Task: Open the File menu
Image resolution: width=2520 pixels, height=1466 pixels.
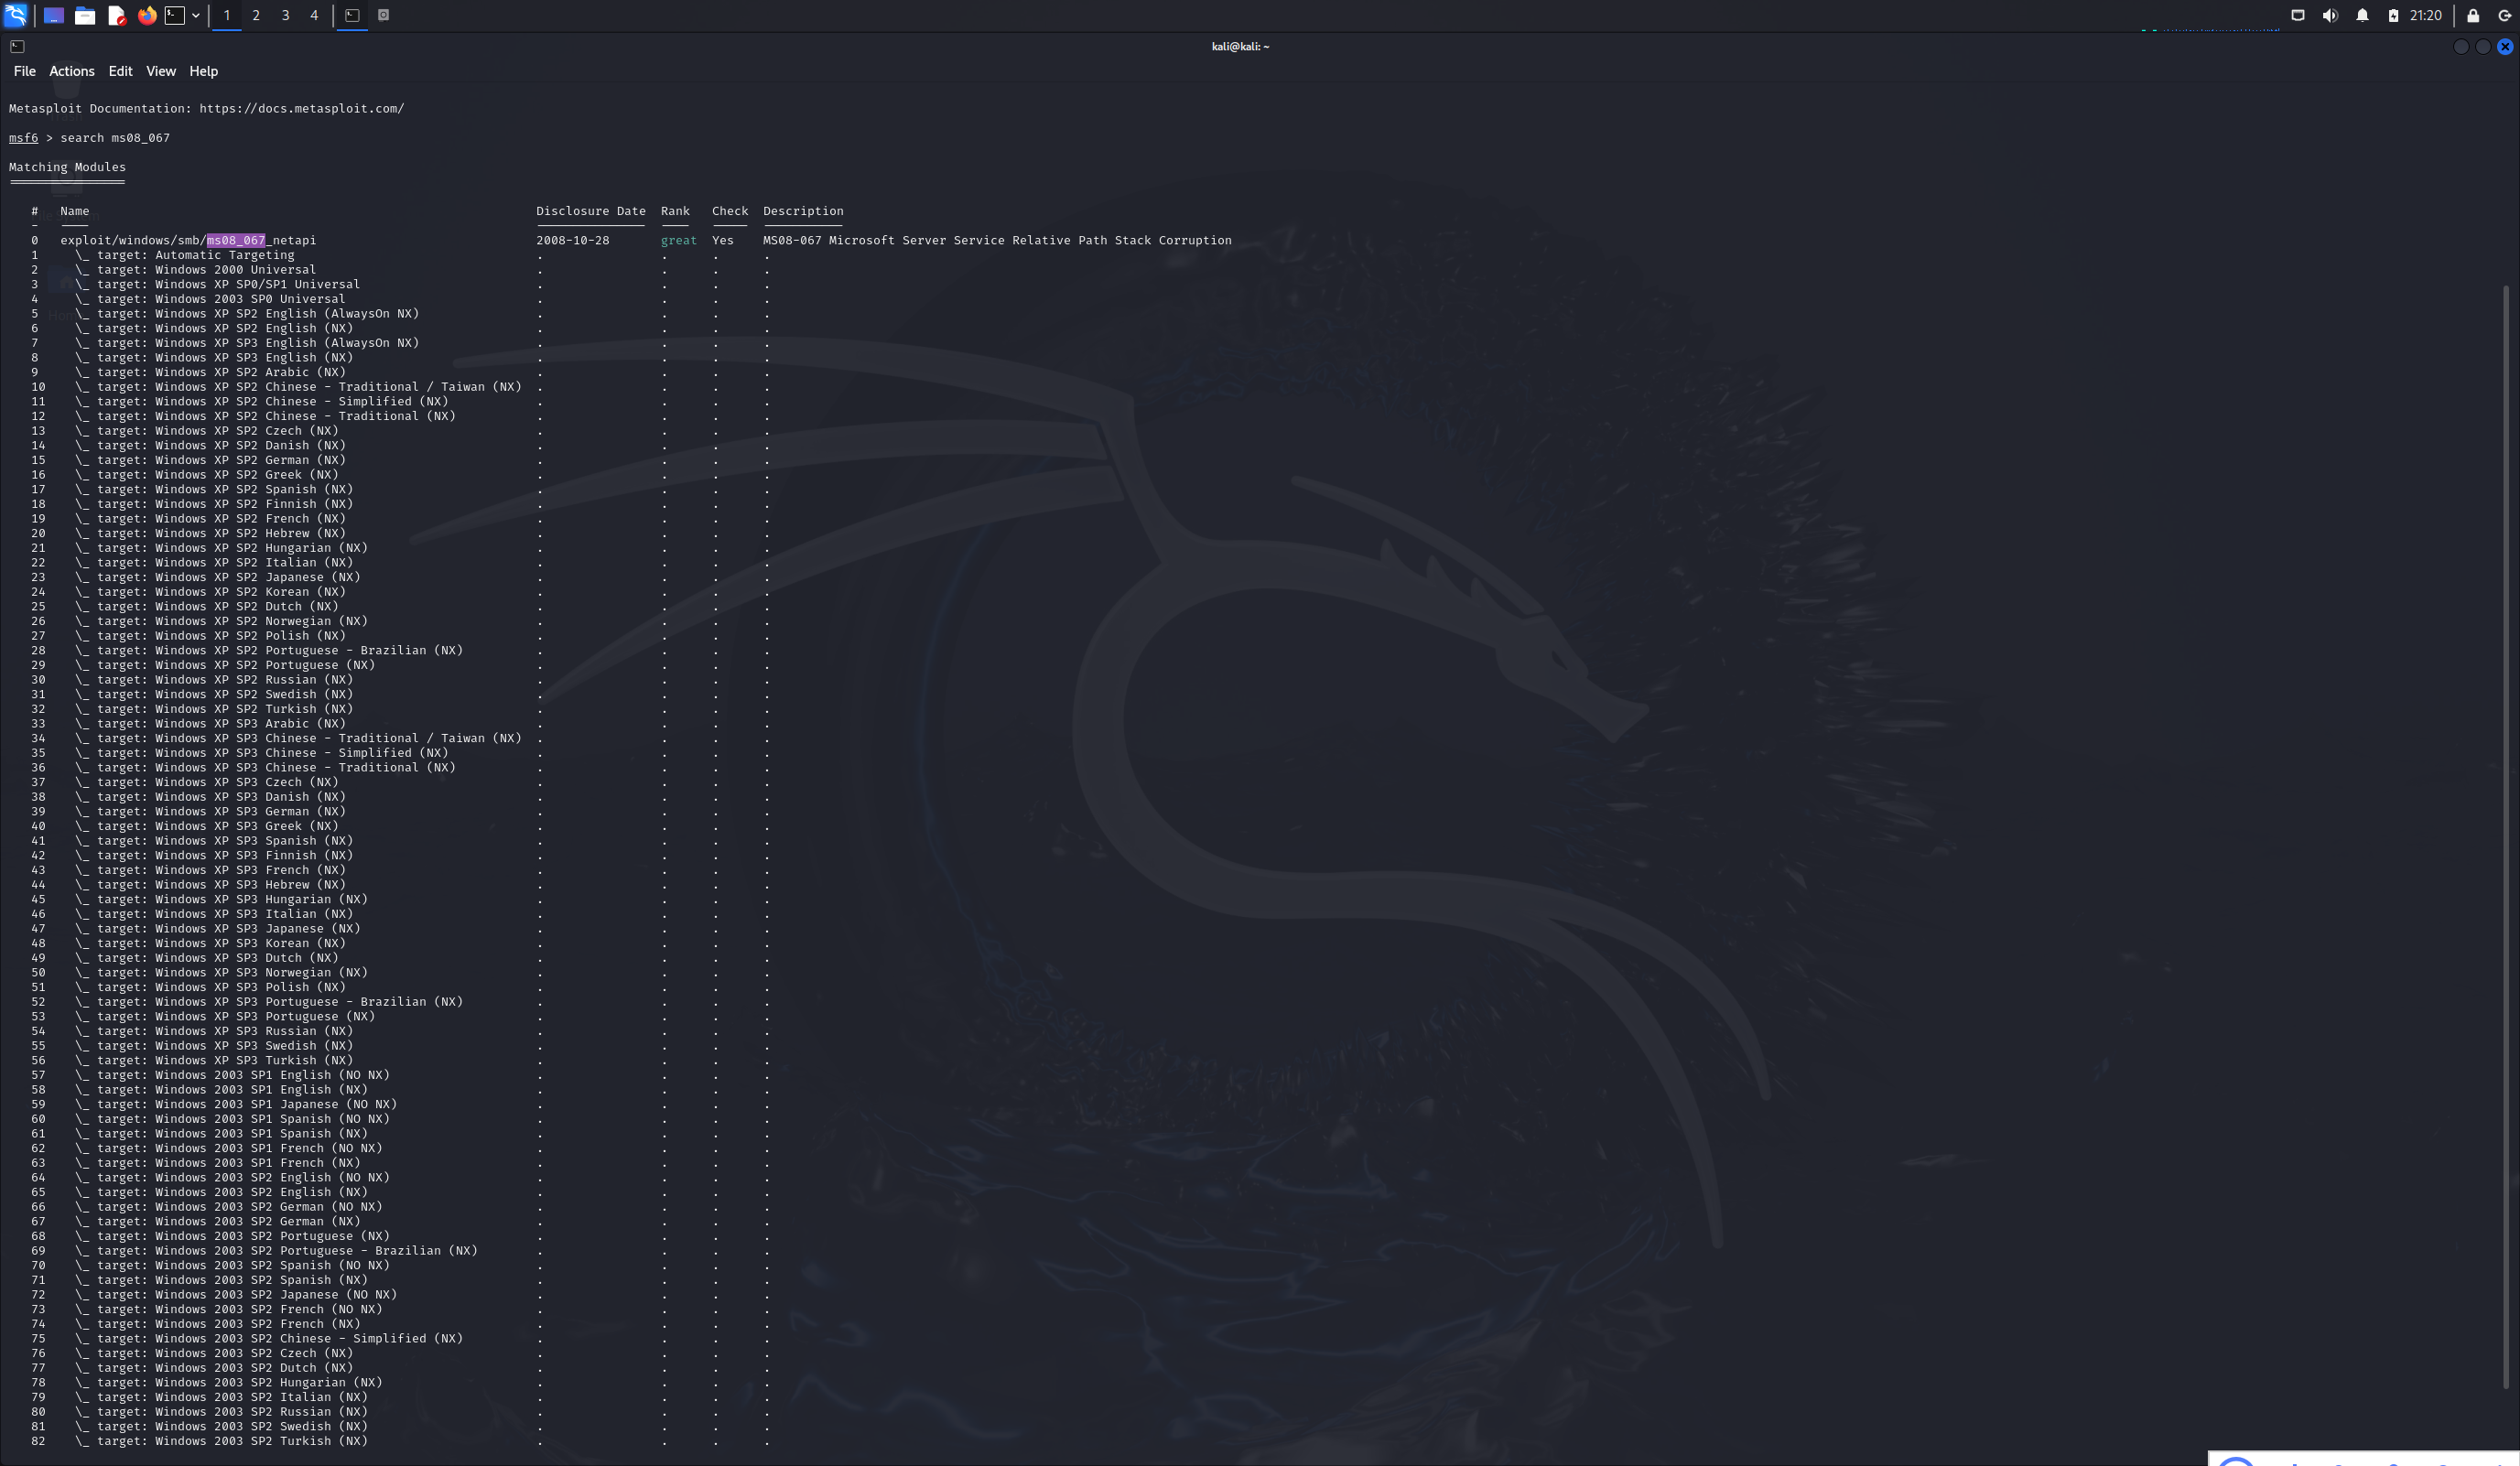Action: point(25,71)
